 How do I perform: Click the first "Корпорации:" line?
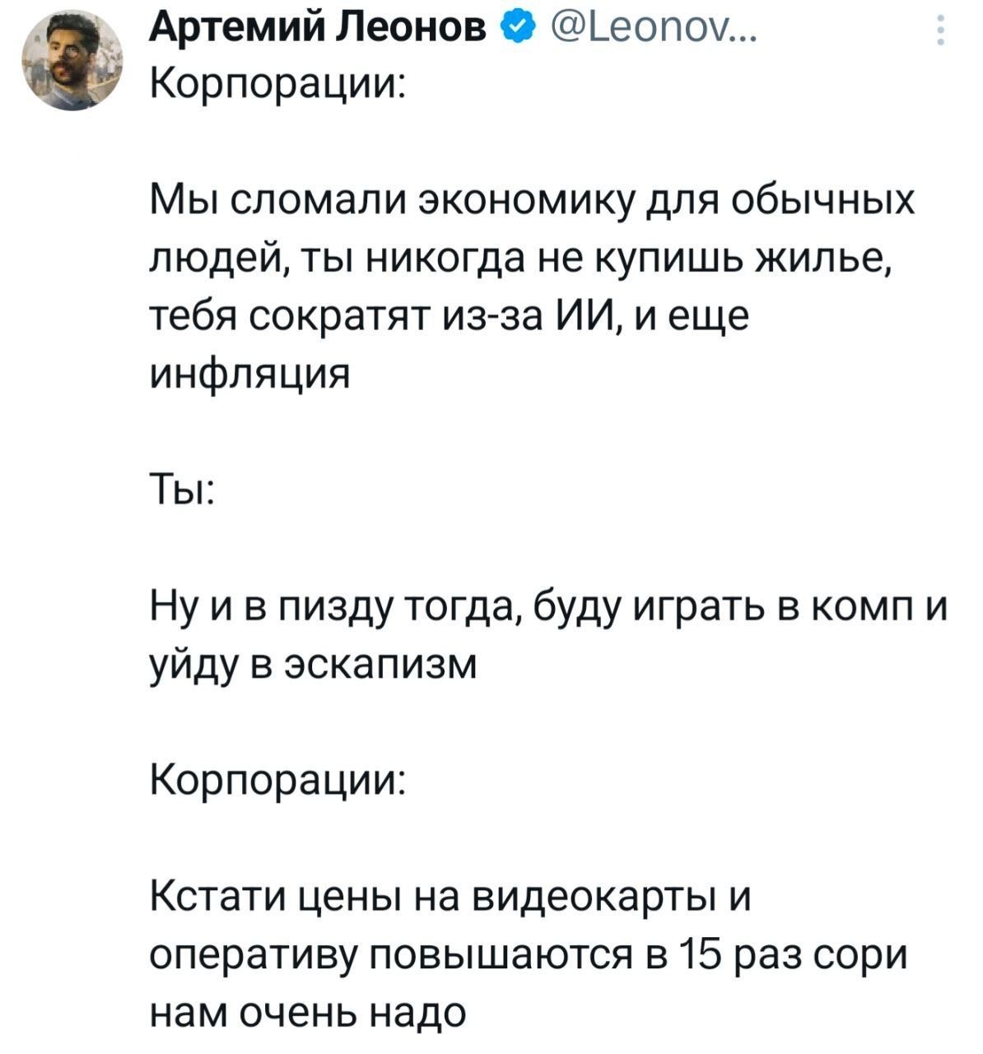click(277, 83)
